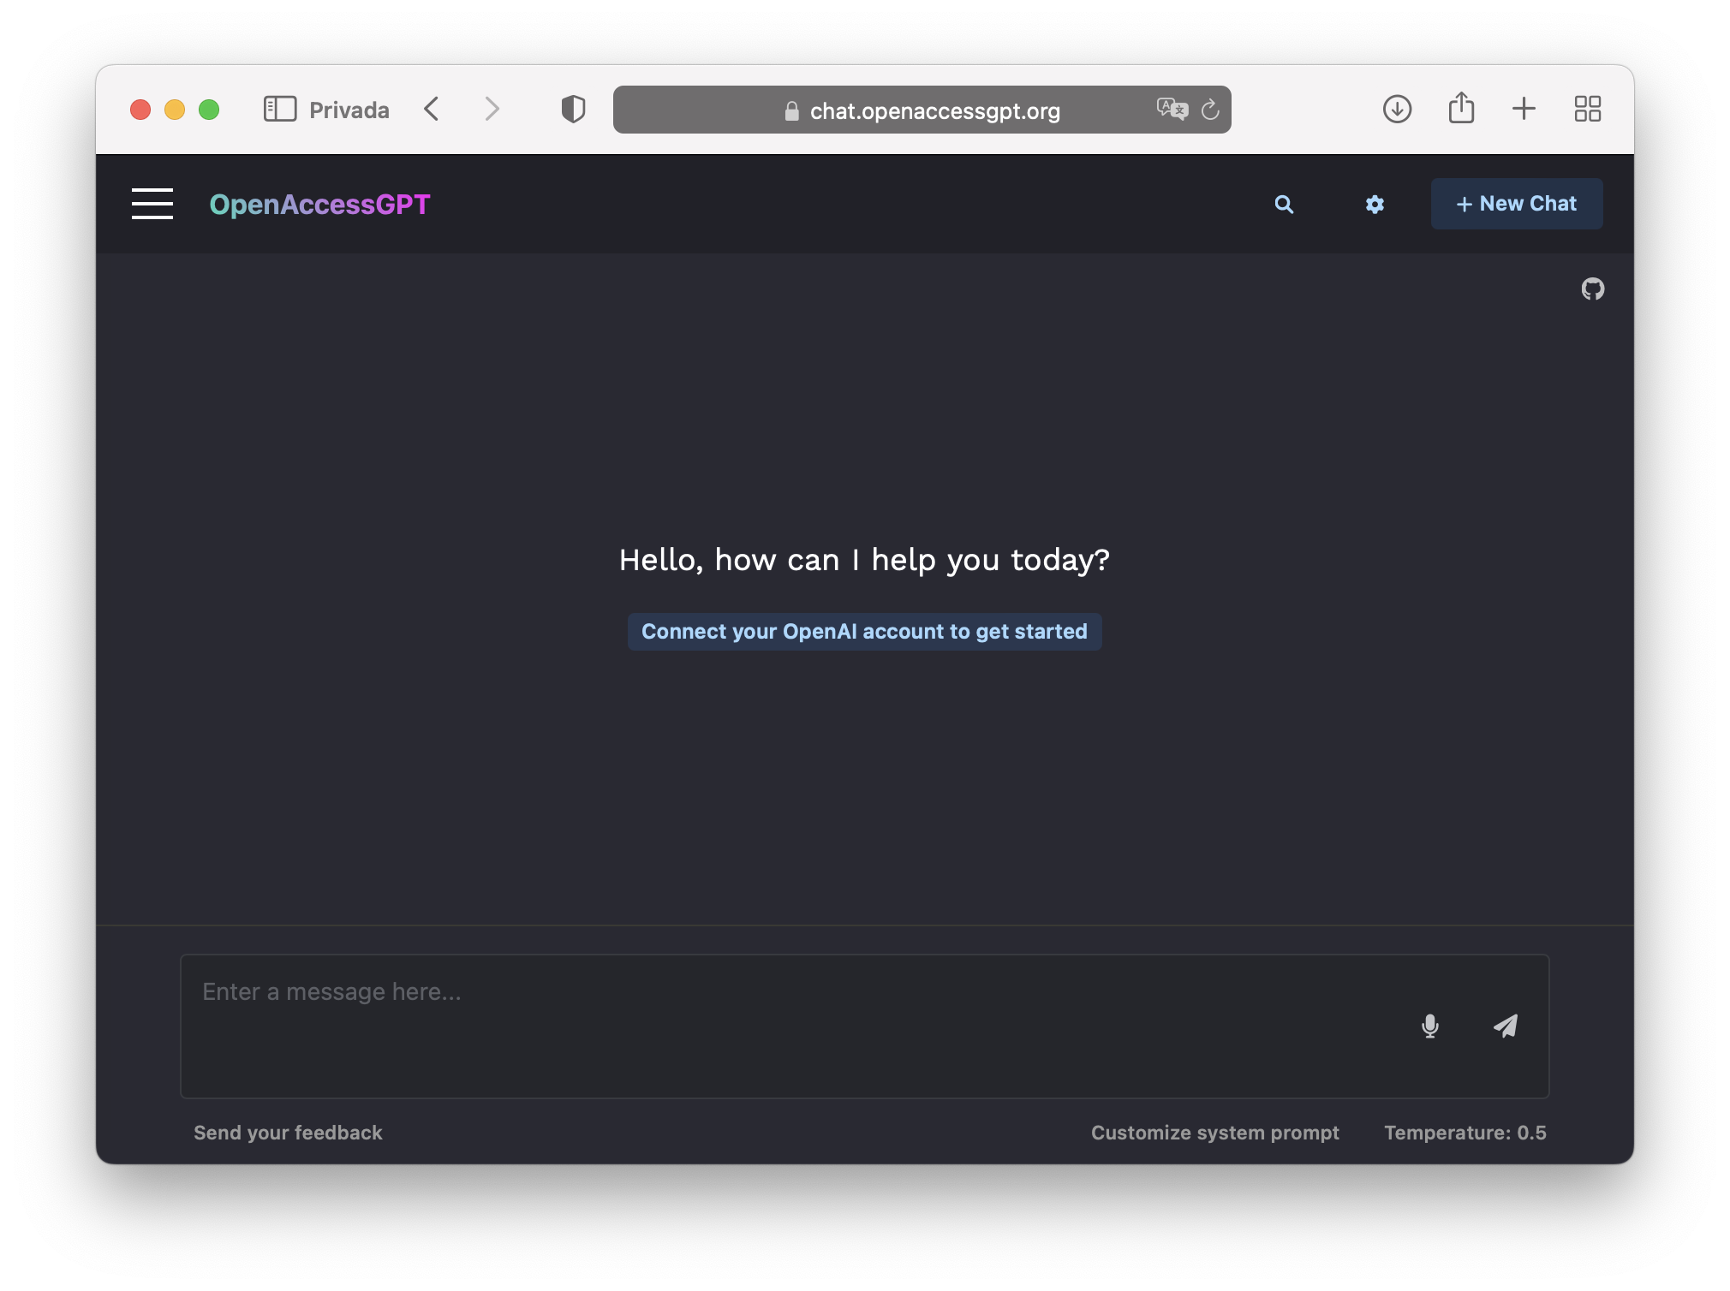The image size is (1730, 1291).
Task: Open the GitHub repository icon
Action: point(1593,289)
